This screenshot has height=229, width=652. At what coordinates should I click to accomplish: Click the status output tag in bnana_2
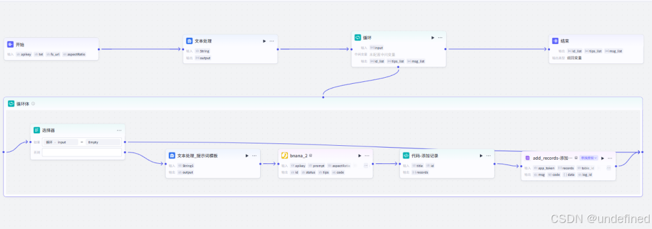coord(309,172)
